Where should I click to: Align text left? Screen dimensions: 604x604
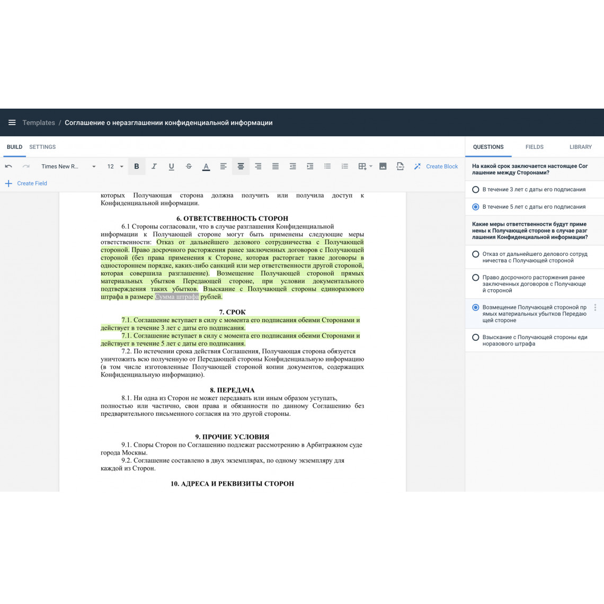pyautogui.click(x=223, y=166)
